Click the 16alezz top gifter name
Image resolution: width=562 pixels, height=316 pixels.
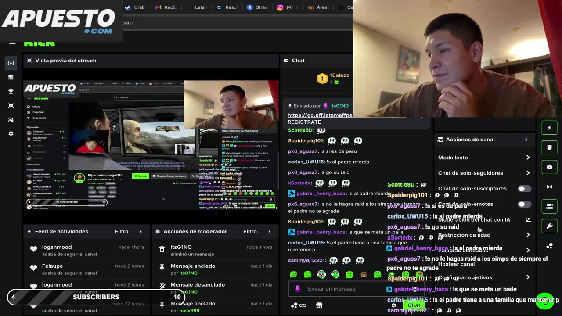339,75
